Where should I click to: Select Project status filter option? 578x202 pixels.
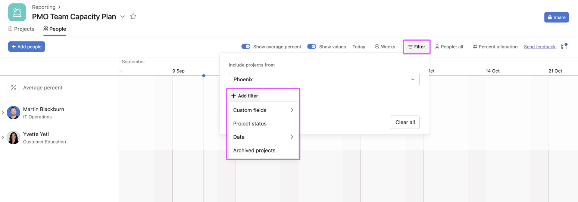click(x=250, y=124)
